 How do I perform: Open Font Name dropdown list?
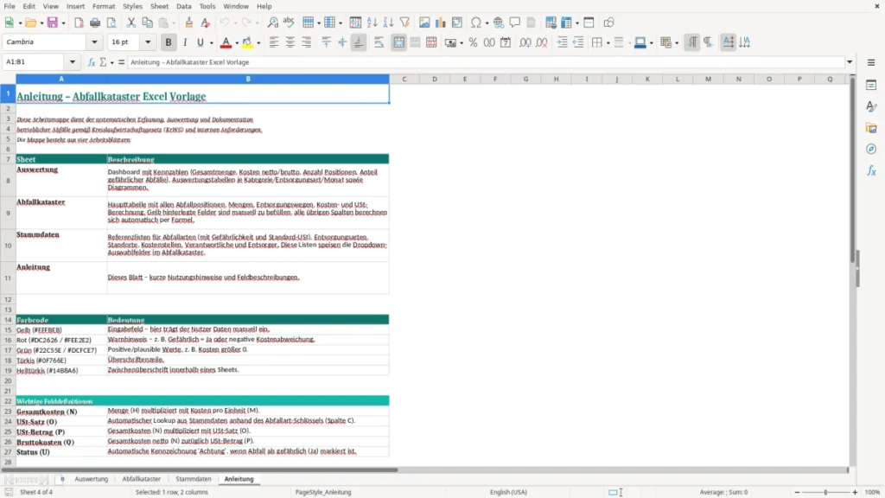coord(94,42)
